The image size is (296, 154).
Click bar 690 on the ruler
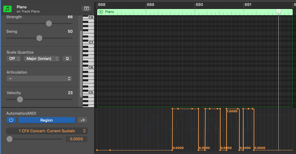tap(199, 5)
